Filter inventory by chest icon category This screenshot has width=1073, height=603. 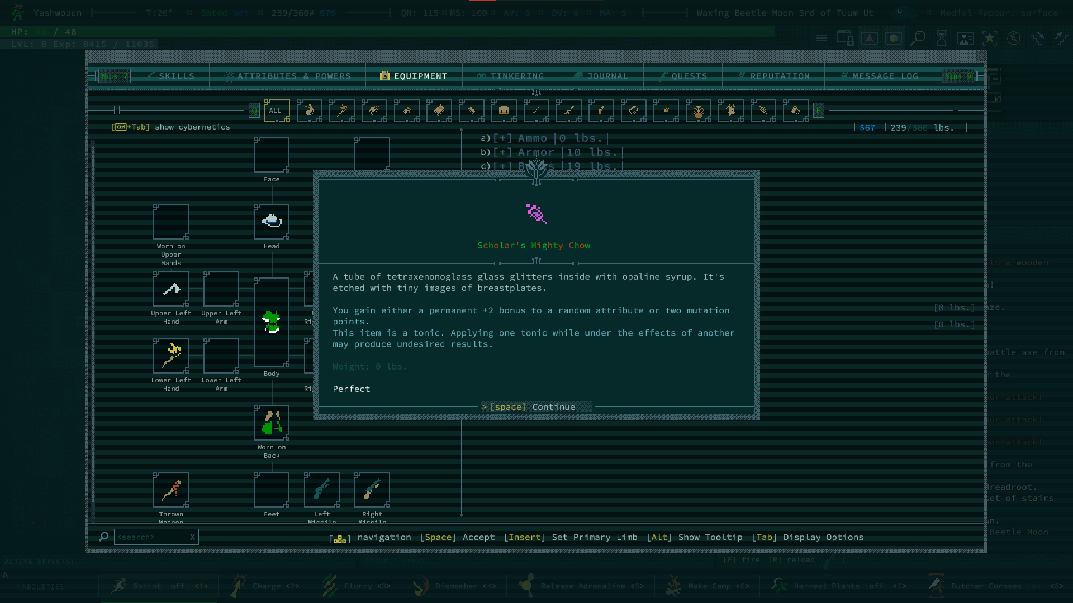click(x=504, y=111)
